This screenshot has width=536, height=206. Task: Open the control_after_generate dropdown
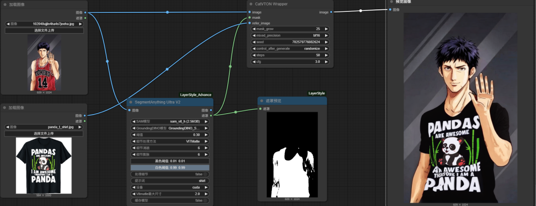point(290,49)
